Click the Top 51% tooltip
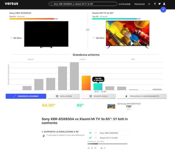This screenshot has height=151, width=175. pos(98,79)
